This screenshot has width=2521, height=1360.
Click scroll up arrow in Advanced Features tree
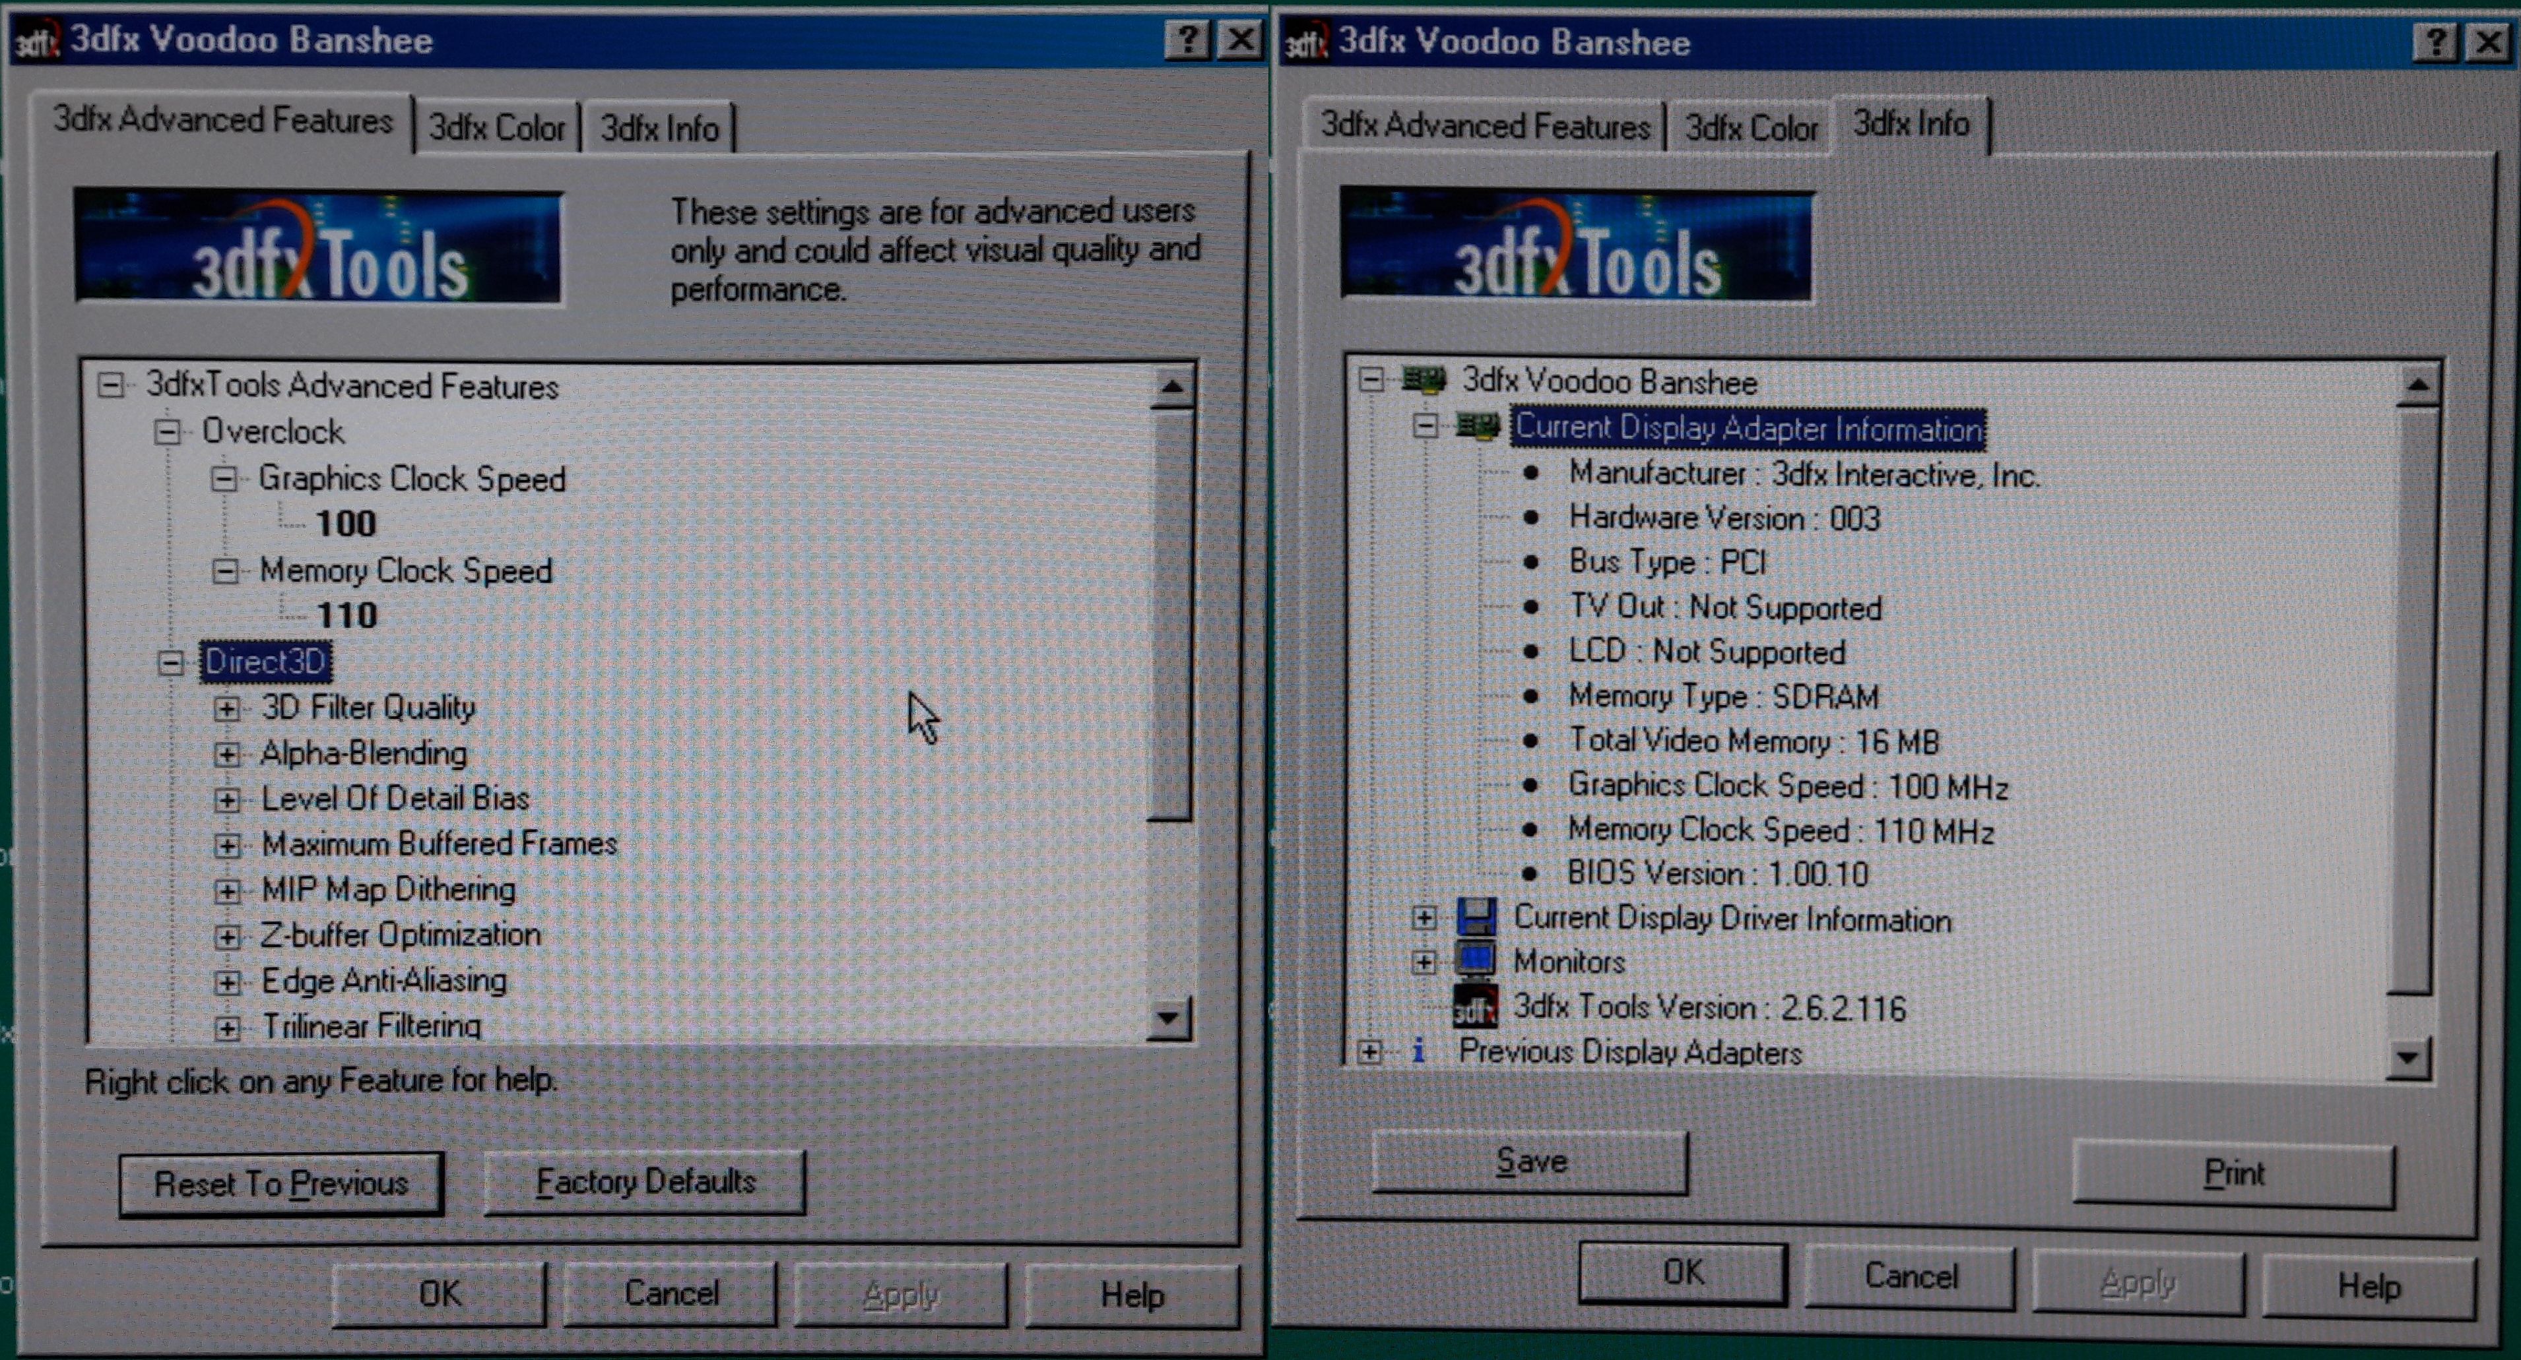click(x=1171, y=389)
